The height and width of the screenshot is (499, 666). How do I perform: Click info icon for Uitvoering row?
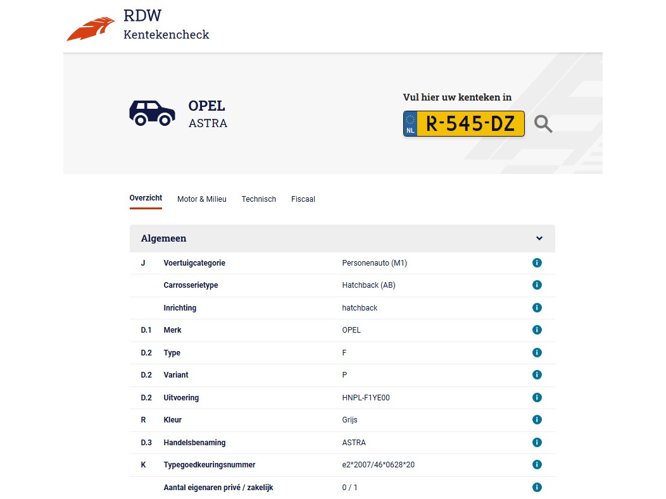pyautogui.click(x=537, y=398)
